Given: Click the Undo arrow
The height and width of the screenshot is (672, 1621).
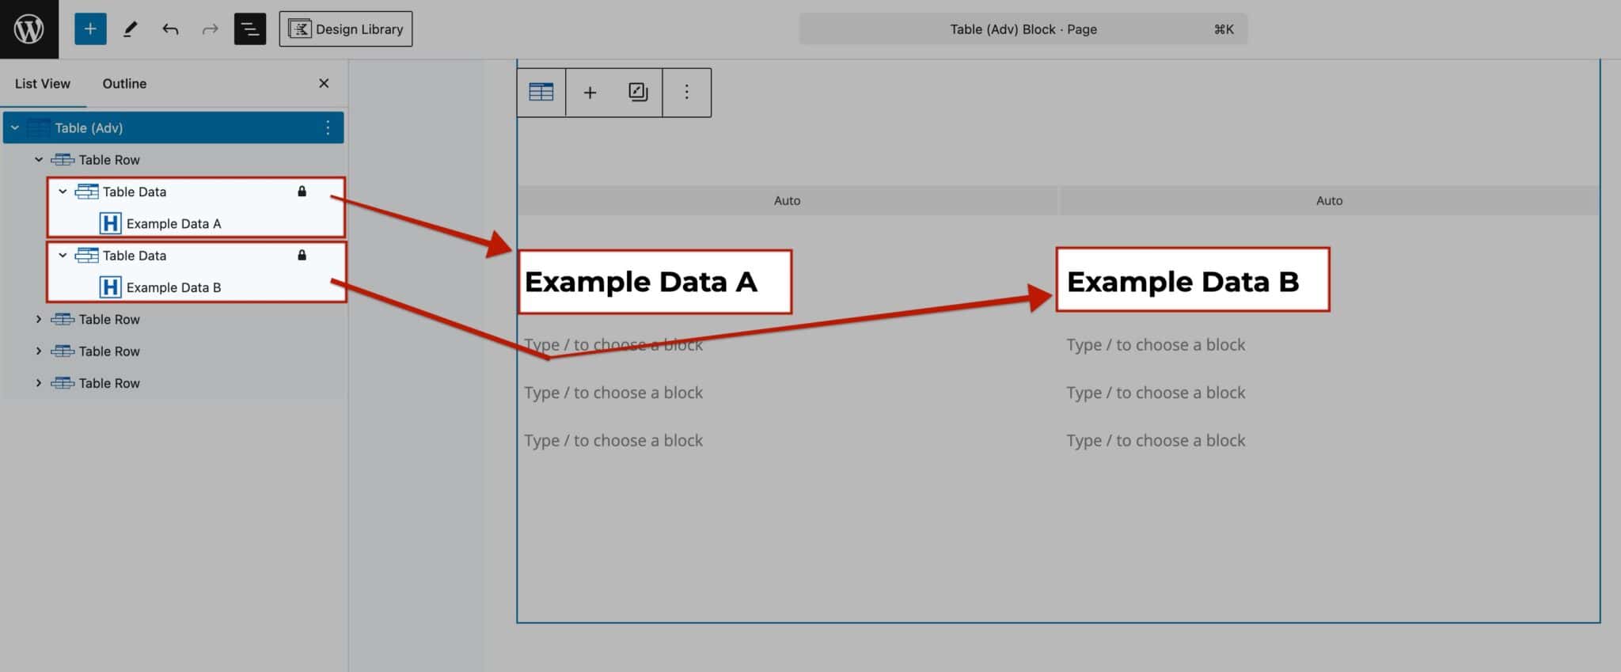Looking at the screenshot, I should tap(170, 29).
